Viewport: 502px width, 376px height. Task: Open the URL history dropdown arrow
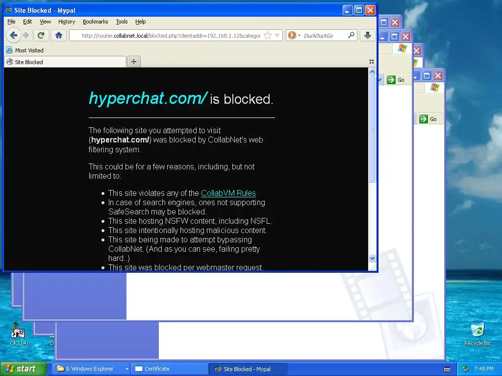coord(277,35)
